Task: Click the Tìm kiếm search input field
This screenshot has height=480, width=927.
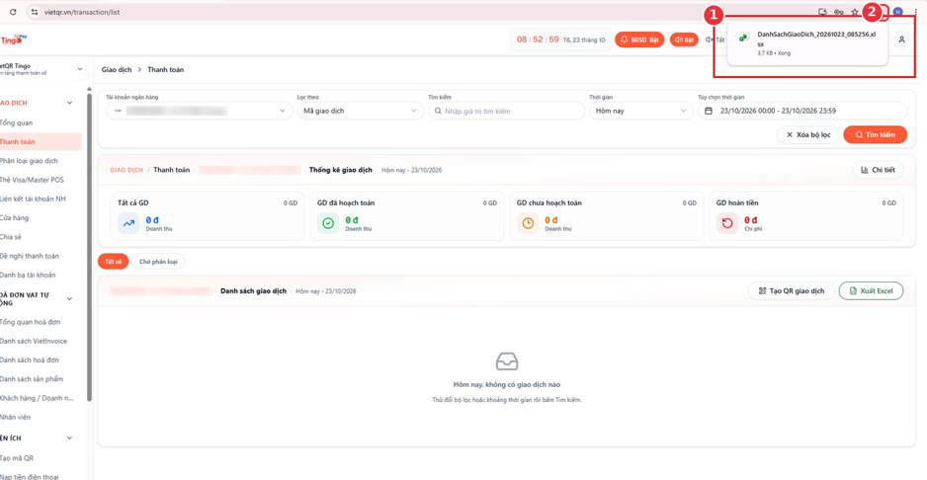Action: pos(506,111)
